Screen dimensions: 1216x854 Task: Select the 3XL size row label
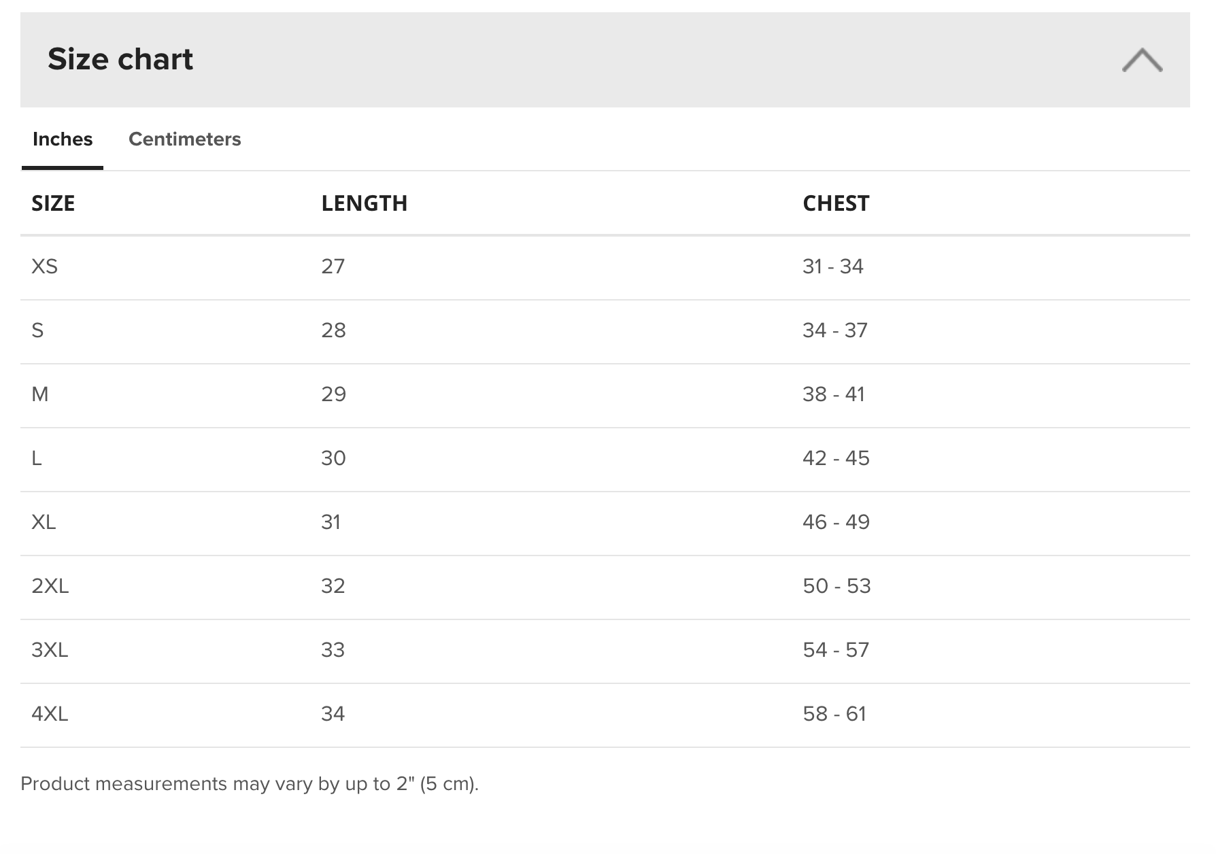(50, 650)
